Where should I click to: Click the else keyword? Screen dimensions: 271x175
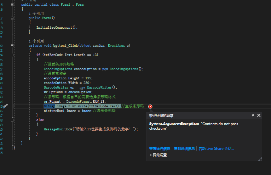point(40,120)
